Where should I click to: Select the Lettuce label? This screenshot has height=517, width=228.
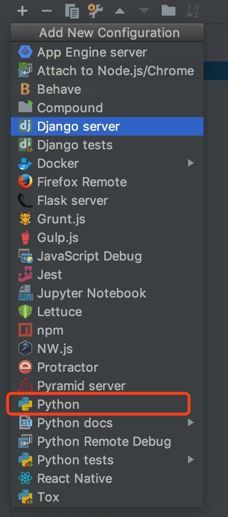pyautogui.click(x=59, y=312)
